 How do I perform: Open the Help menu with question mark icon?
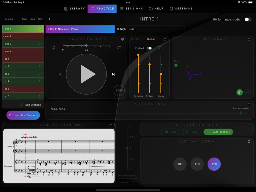pos(156,8)
